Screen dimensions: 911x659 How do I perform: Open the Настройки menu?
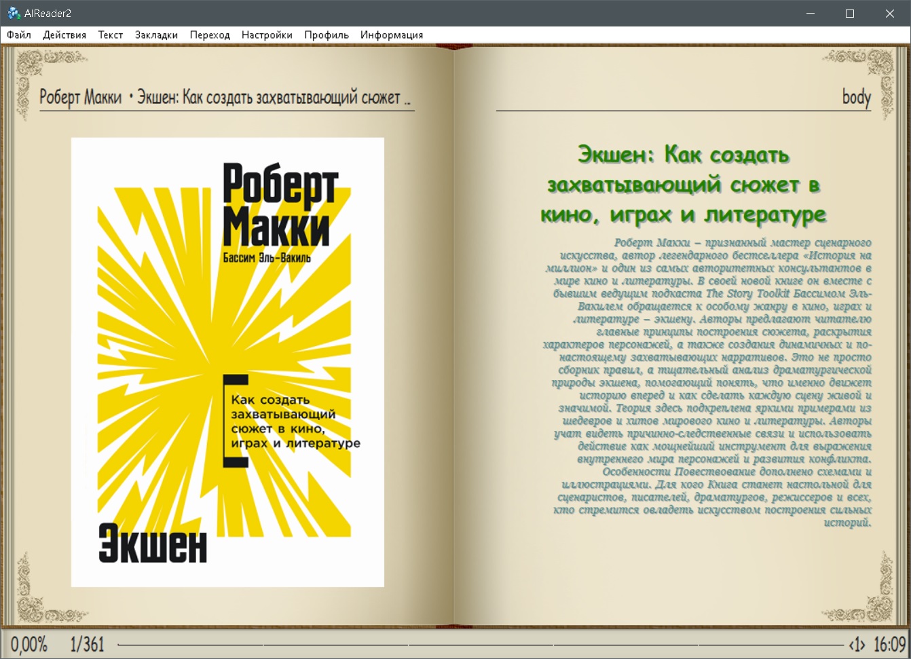tap(267, 35)
